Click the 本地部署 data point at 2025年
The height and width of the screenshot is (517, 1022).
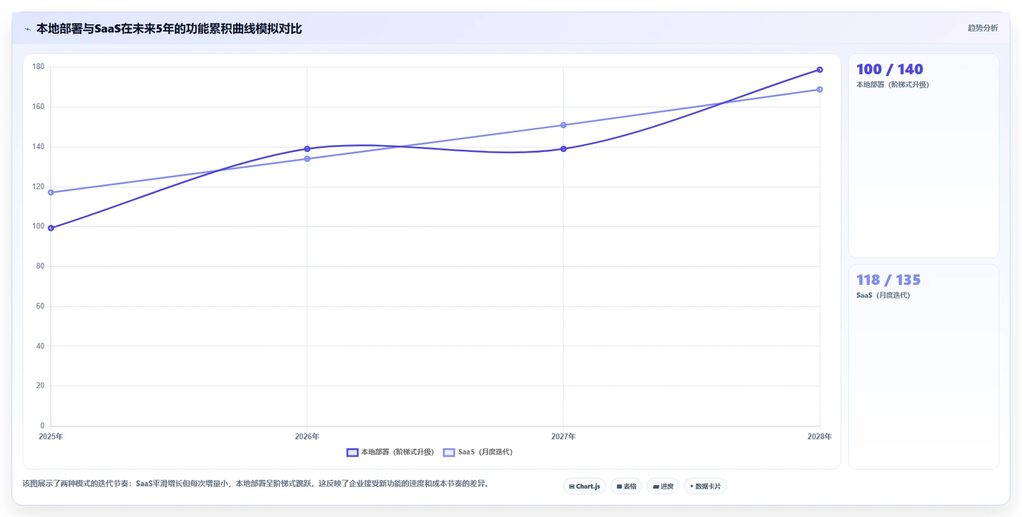point(51,228)
